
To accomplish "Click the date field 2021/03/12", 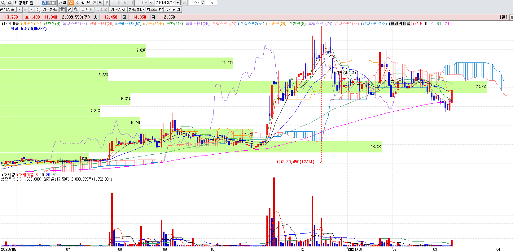I will tap(165, 2).
